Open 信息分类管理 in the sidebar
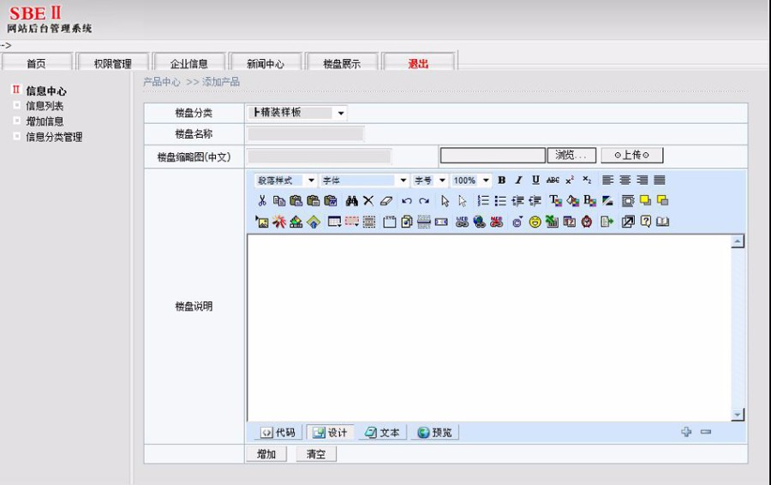The width and height of the screenshot is (771, 485). 54,137
